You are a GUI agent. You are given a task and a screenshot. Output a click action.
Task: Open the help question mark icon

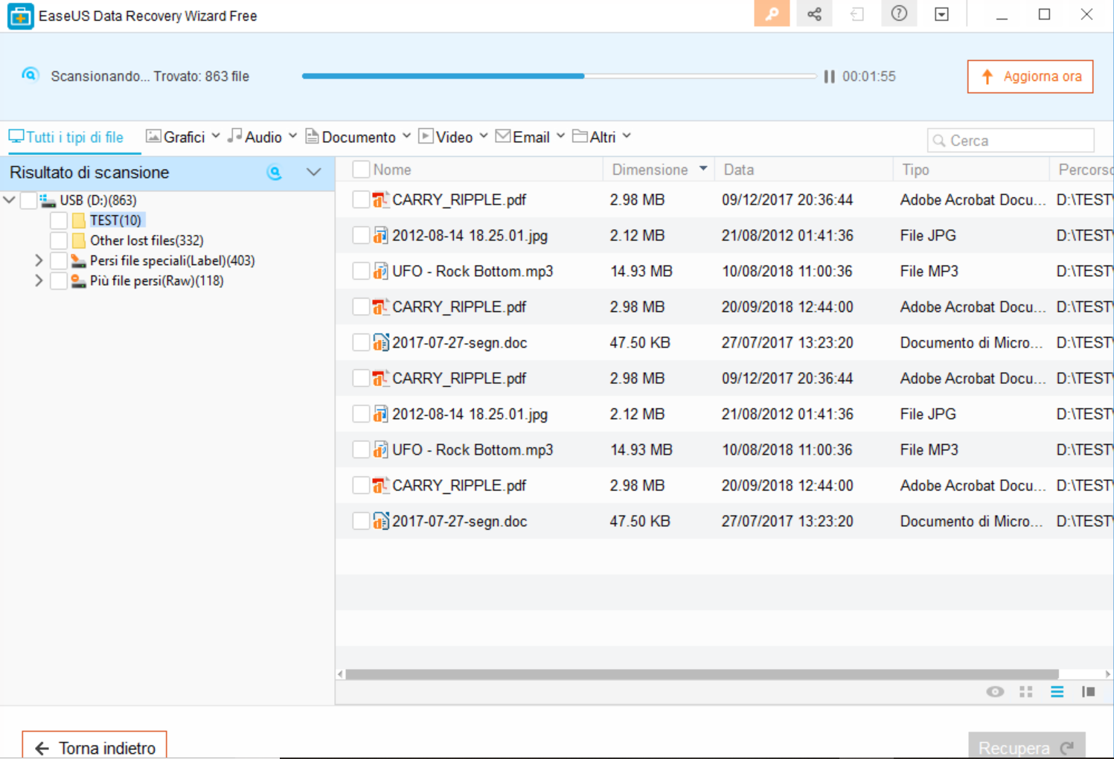(899, 14)
